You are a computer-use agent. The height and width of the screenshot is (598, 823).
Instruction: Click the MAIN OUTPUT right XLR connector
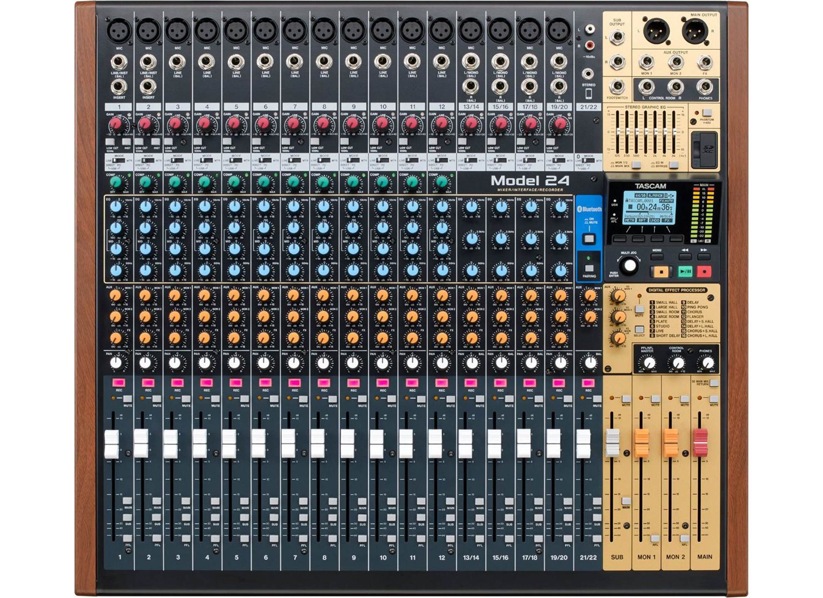coord(695,31)
